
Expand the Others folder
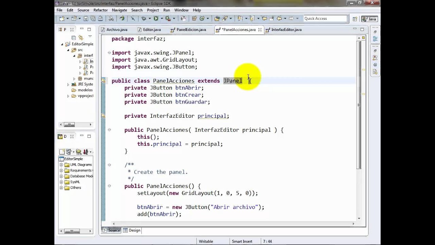[62, 188]
